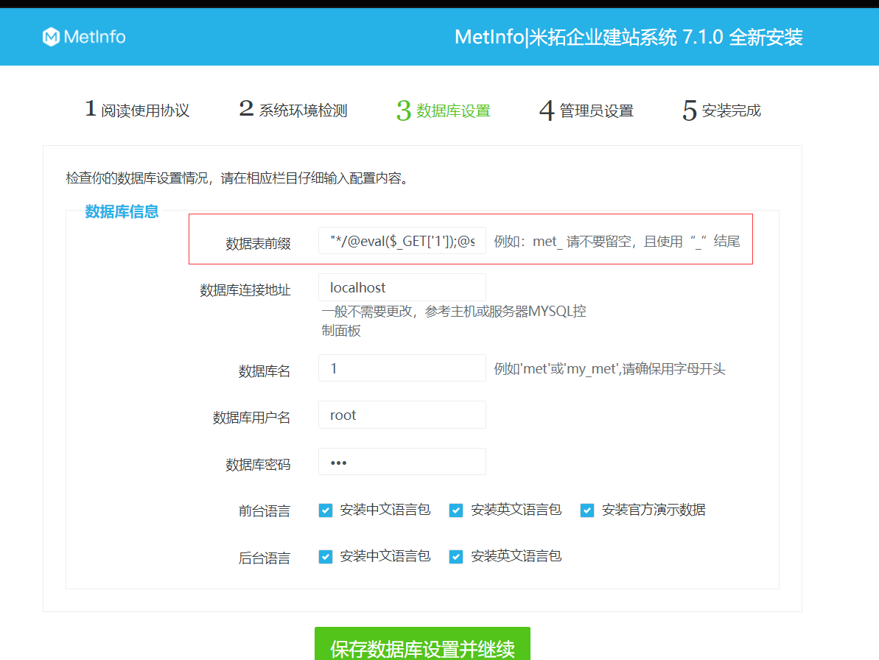Disable 安装英文语言包 for 后台语言

click(456, 557)
